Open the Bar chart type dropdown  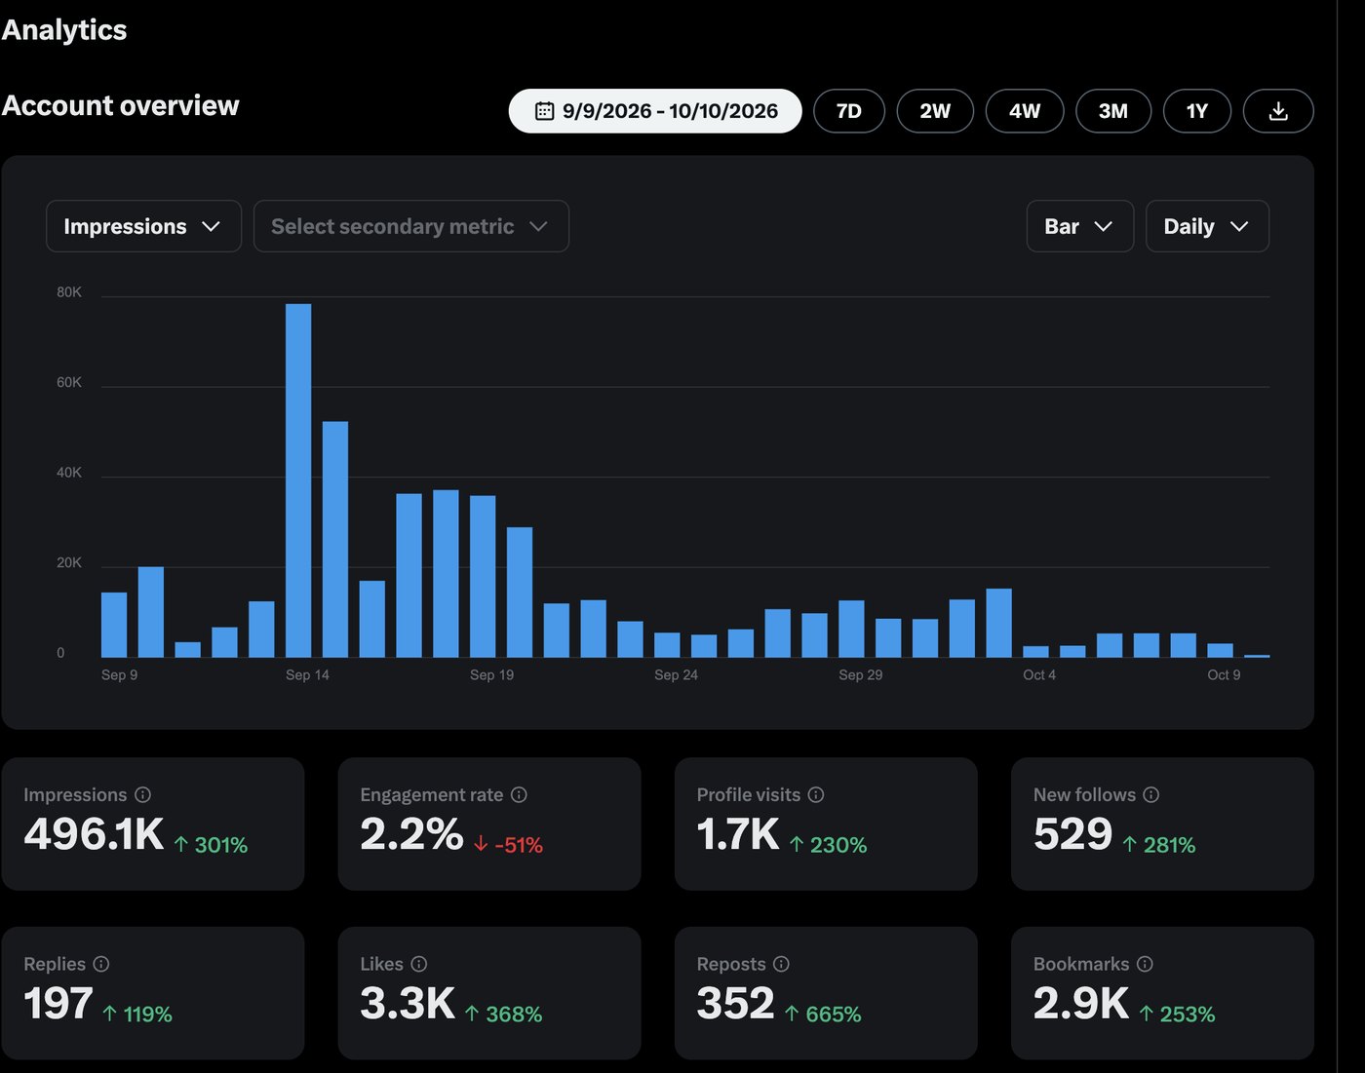[1080, 226]
